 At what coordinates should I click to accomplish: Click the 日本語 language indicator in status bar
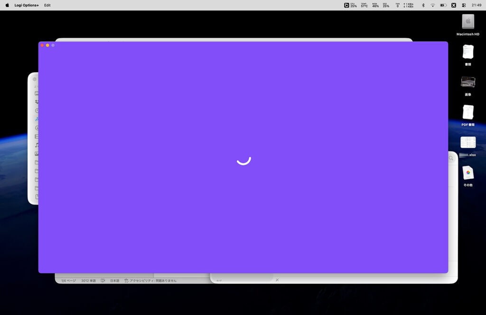point(115,280)
